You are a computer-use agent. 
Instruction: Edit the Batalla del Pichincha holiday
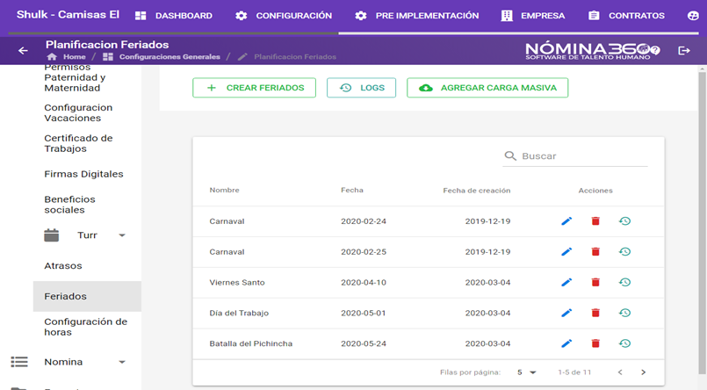pyautogui.click(x=566, y=343)
